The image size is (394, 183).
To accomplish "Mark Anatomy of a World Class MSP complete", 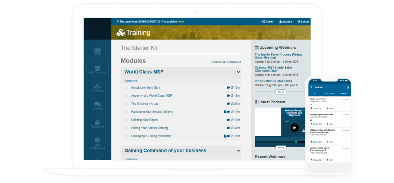I will 126,96.
